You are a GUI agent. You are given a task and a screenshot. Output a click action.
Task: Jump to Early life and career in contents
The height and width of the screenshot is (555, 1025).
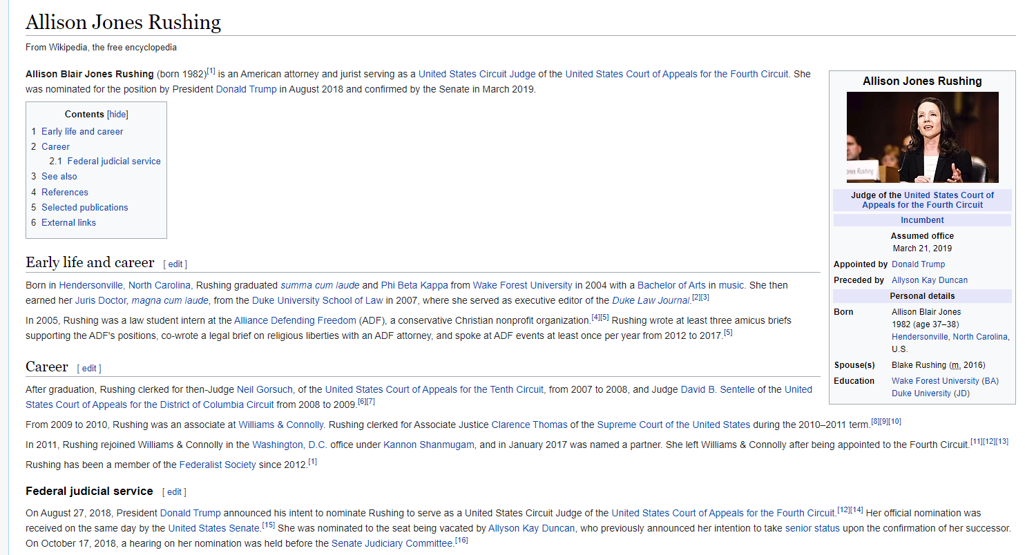[x=82, y=131]
